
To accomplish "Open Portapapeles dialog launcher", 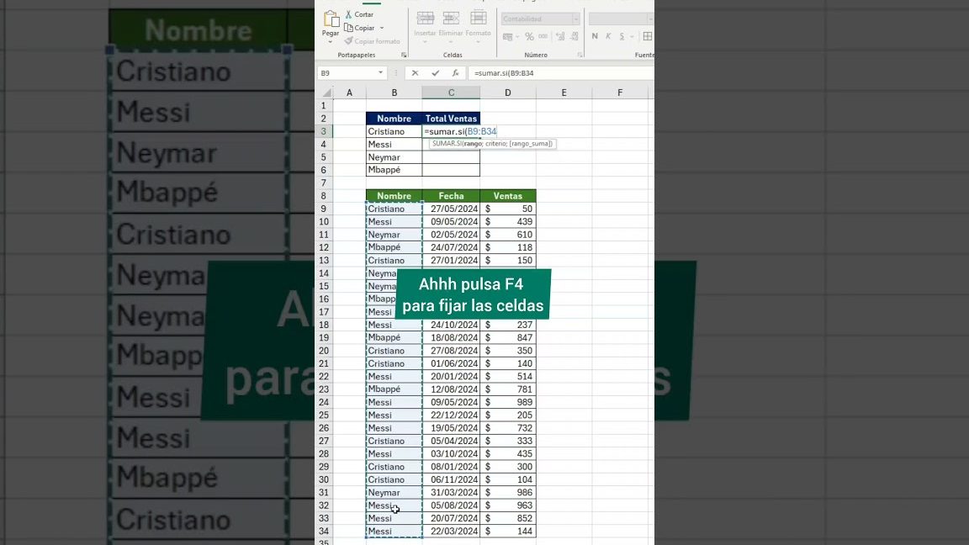I will (404, 55).
